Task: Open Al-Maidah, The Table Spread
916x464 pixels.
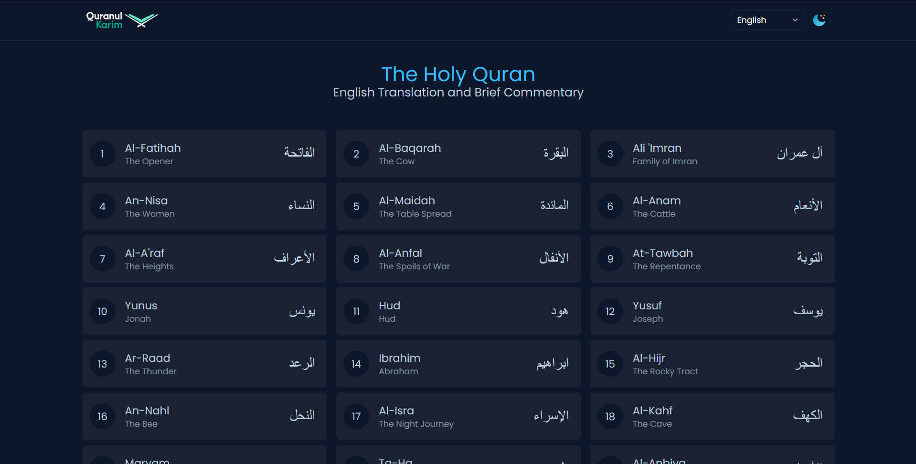Action: [458, 206]
